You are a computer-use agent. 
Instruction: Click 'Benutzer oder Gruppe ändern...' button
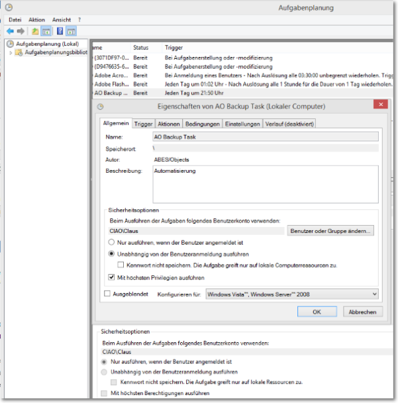click(330, 231)
